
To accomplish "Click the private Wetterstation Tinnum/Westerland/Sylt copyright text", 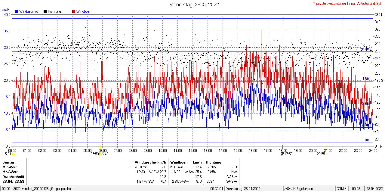I will (347, 3).
